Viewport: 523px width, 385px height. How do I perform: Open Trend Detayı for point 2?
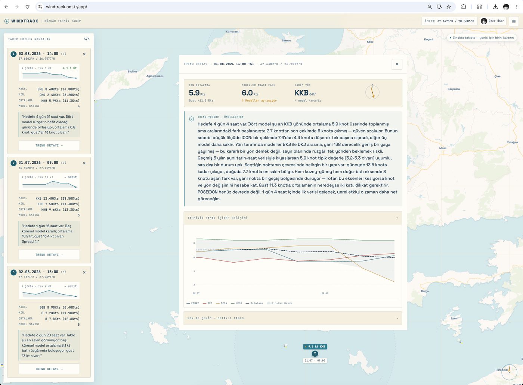(49, 255)
